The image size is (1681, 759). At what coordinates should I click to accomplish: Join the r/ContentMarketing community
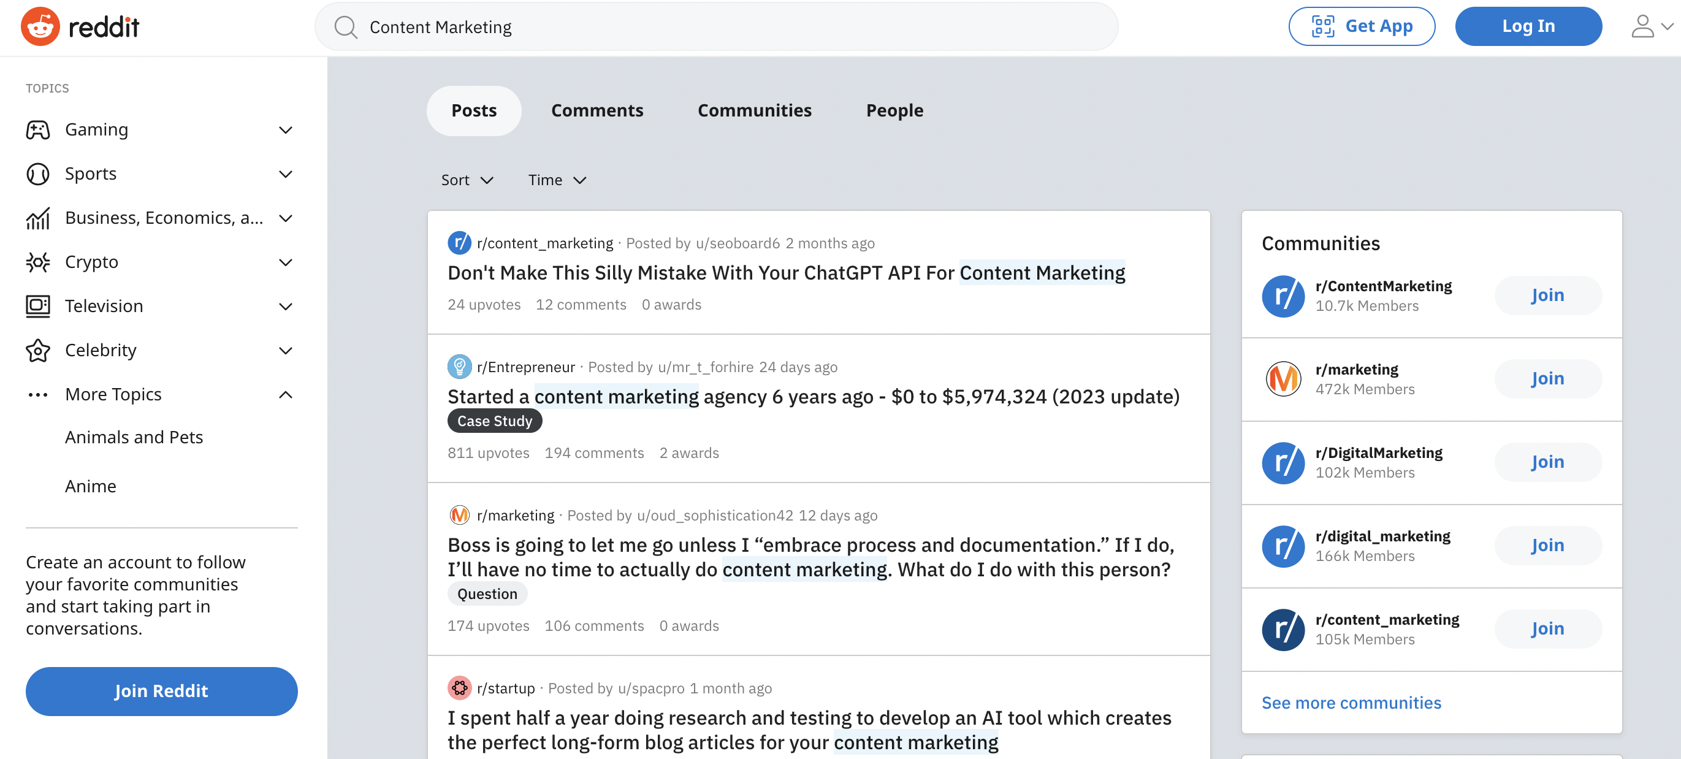1547,295
